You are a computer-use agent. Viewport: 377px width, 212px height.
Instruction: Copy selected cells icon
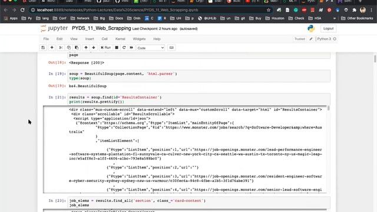click(x=69, y=48)
